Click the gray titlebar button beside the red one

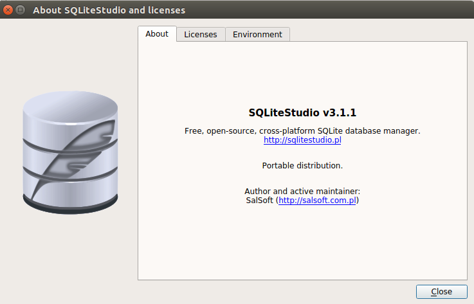20,10
